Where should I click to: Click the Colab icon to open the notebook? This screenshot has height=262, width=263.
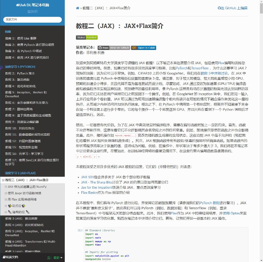[x=134, y=48]
